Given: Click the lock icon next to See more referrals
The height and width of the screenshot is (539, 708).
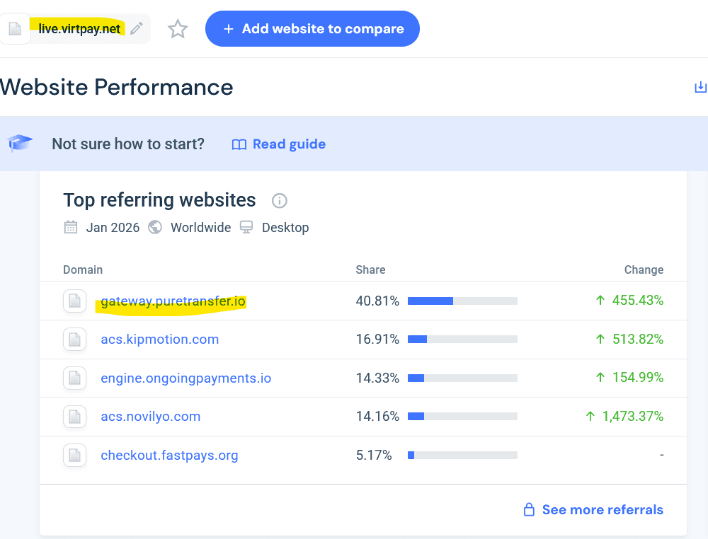Looking at the screenshot, I should click(528, 509).
